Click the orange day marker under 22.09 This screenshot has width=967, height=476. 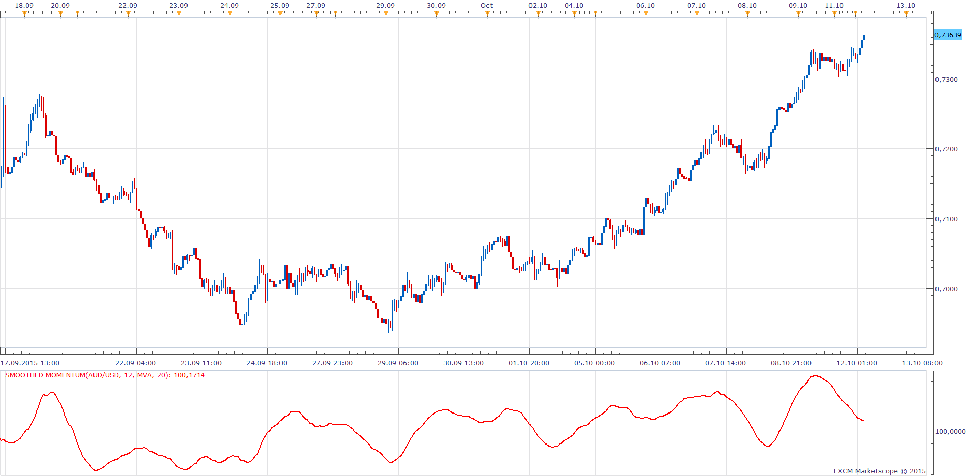click(x=128, y=14)
